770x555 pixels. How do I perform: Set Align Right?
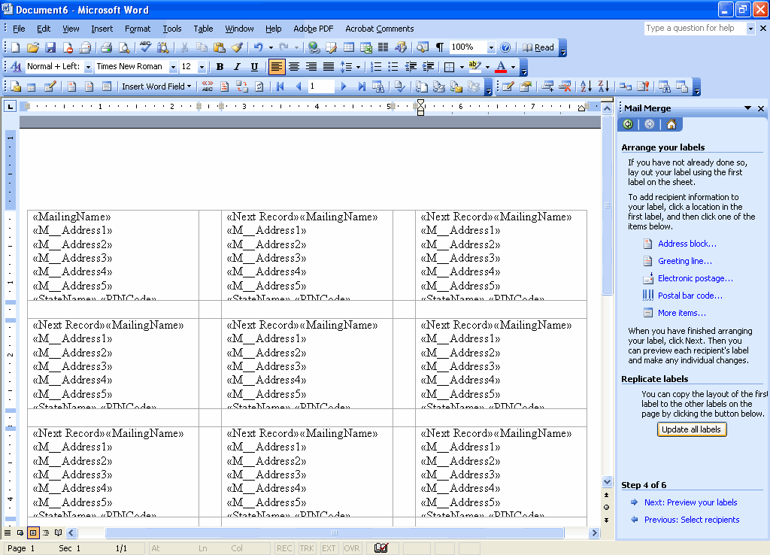(311, 67)
